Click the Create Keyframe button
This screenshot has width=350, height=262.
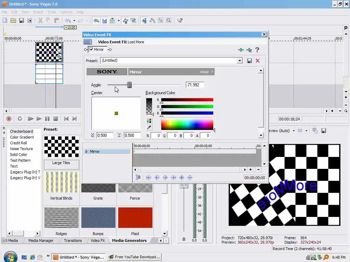[x=181, y=177]
